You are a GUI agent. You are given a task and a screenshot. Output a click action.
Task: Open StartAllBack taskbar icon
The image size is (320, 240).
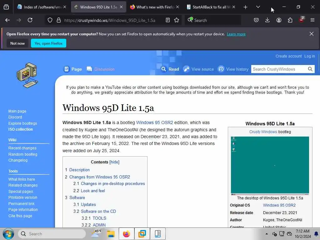pos(158,234)
